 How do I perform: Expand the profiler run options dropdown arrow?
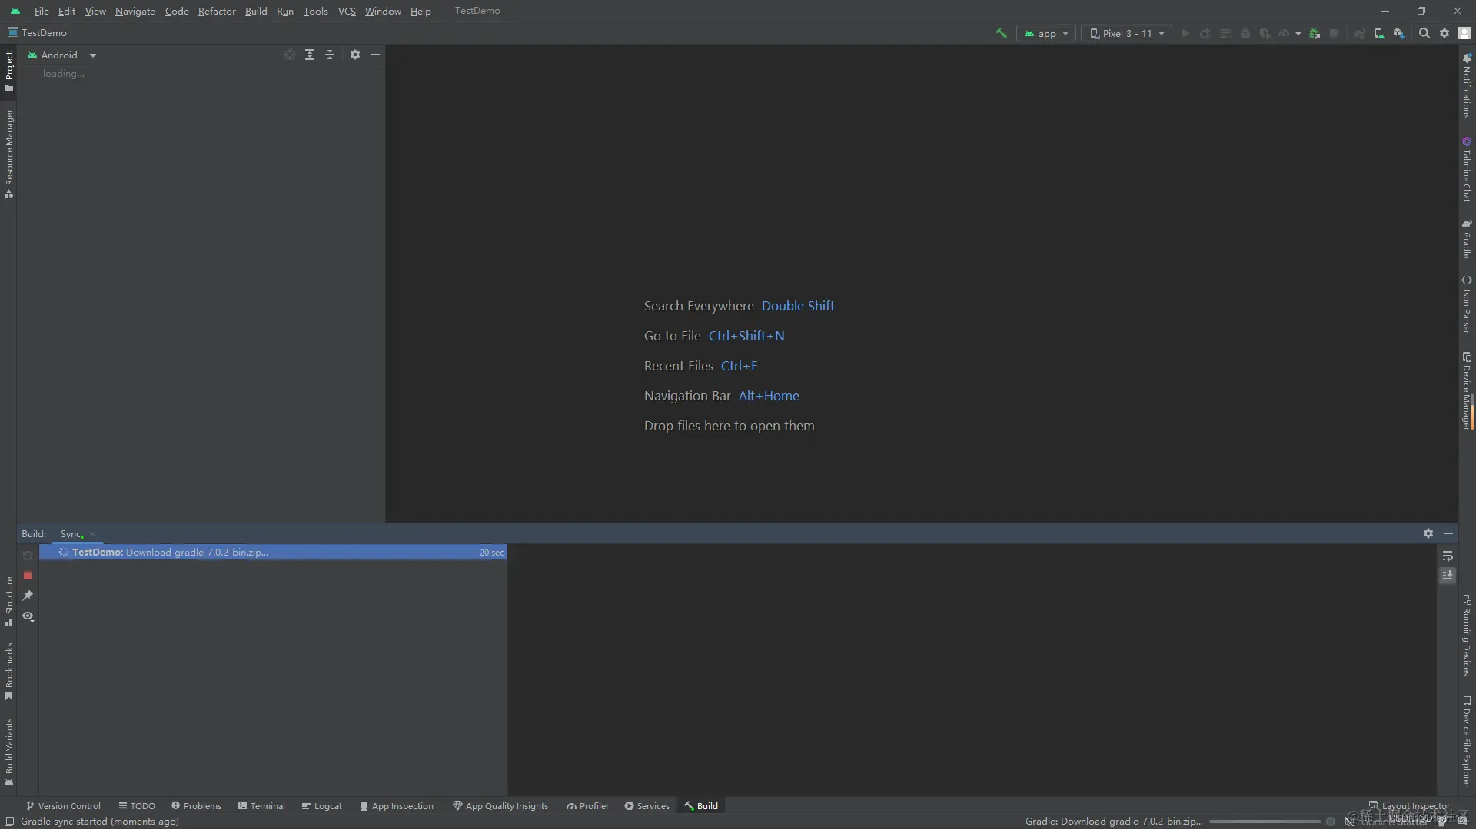1298,33
